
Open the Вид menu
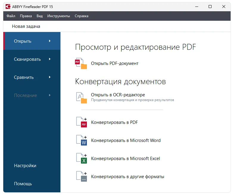tap(40, 16)
